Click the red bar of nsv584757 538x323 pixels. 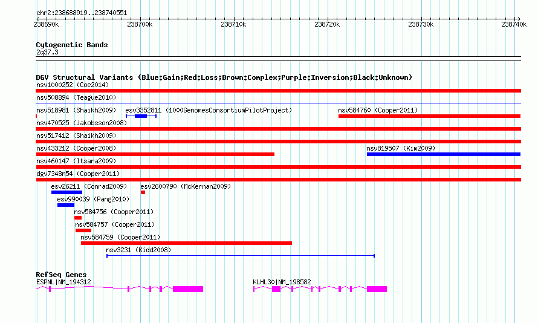point(83,230)
